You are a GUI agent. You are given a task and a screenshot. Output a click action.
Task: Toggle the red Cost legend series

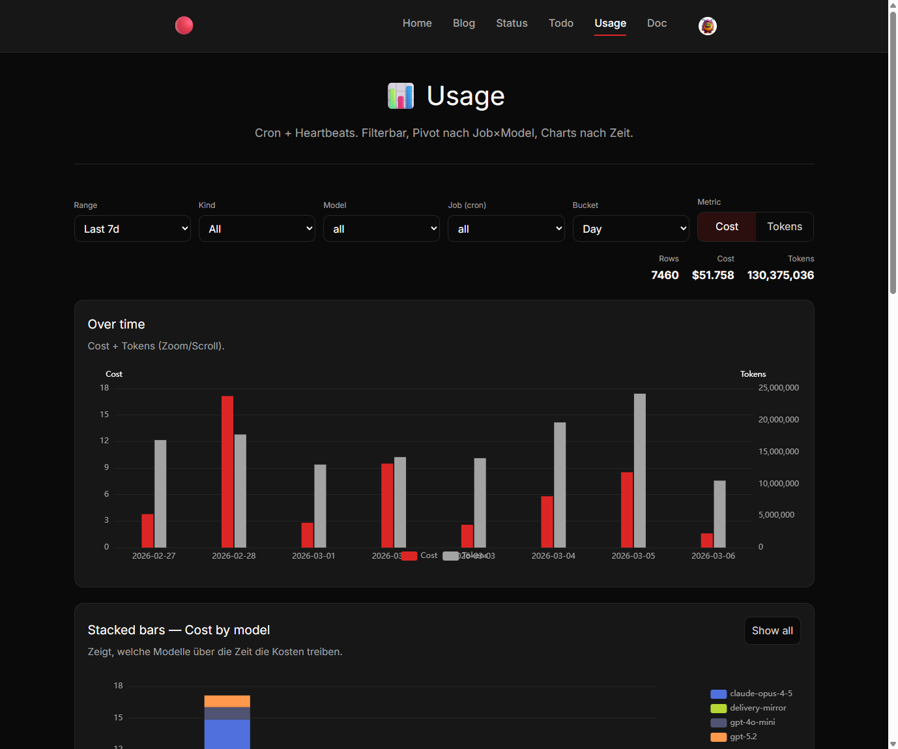(419, 556)
